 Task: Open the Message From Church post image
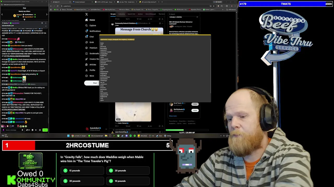[x=139, y=31]
